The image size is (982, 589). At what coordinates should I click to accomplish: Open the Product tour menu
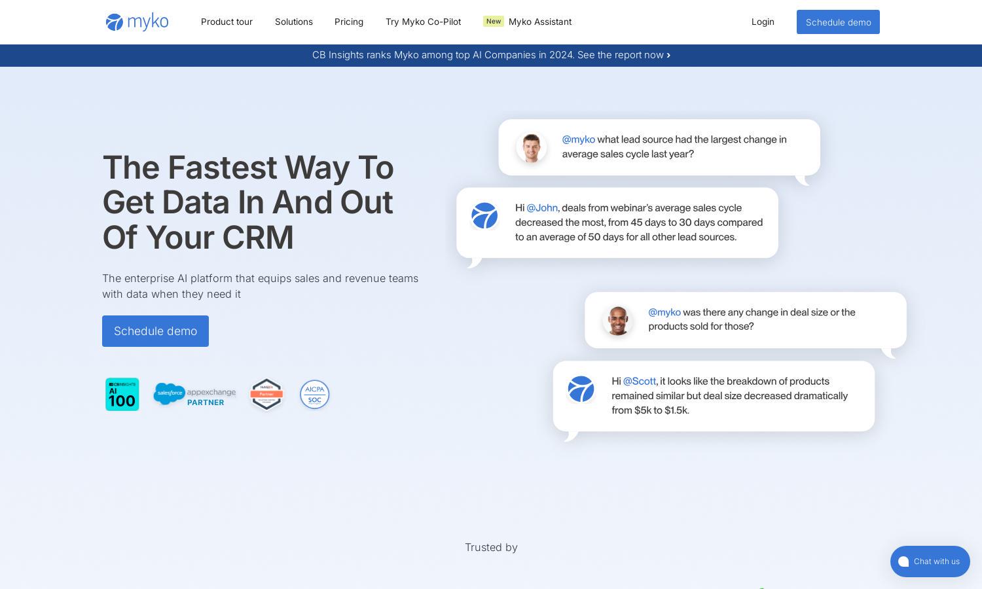227,22
